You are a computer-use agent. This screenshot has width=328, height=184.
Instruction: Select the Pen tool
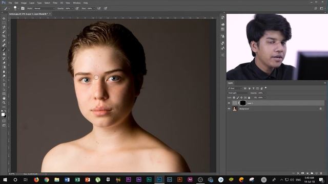pos(4,81)
